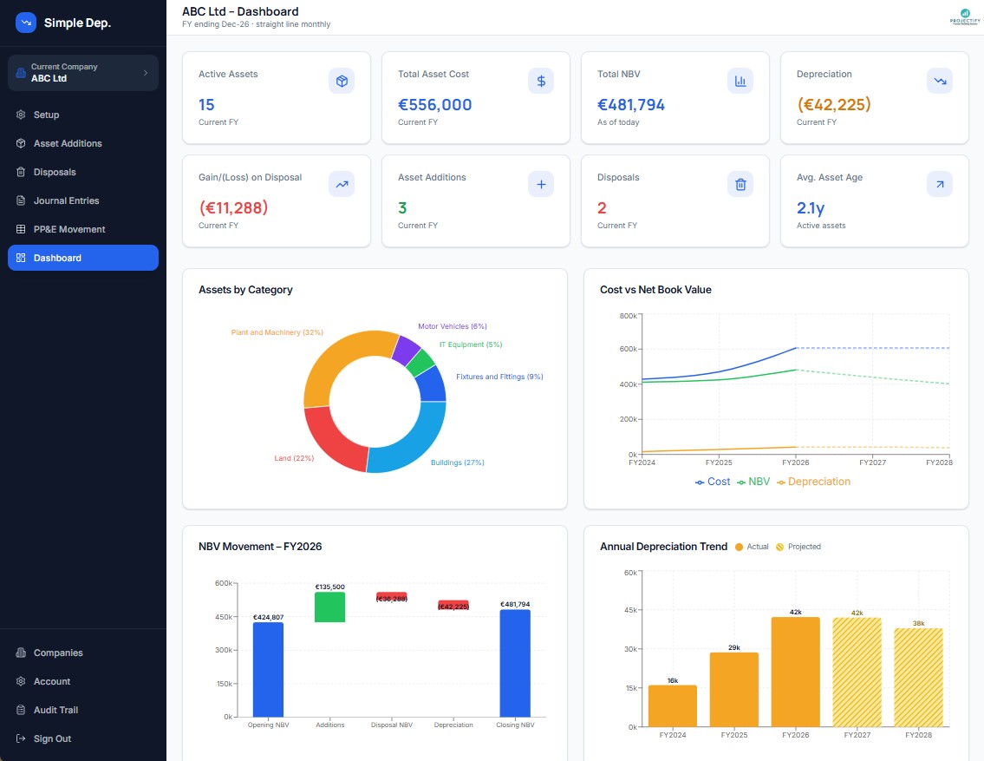Click the Journal Entries document icon
984x761 pixels.
pyautogui.click(x=21, y=201)
